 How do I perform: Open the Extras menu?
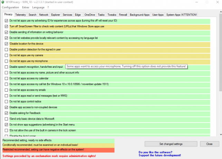pos(26,7)
